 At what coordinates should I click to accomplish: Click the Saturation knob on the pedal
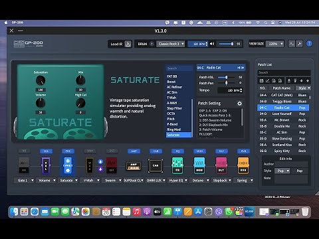tap(41, 80)
